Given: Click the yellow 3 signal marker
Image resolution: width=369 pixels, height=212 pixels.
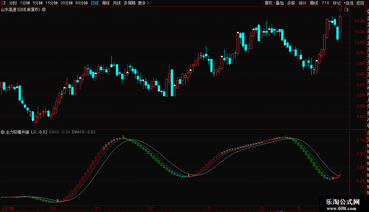Looking at the screenshot, I should coord(57,201).
